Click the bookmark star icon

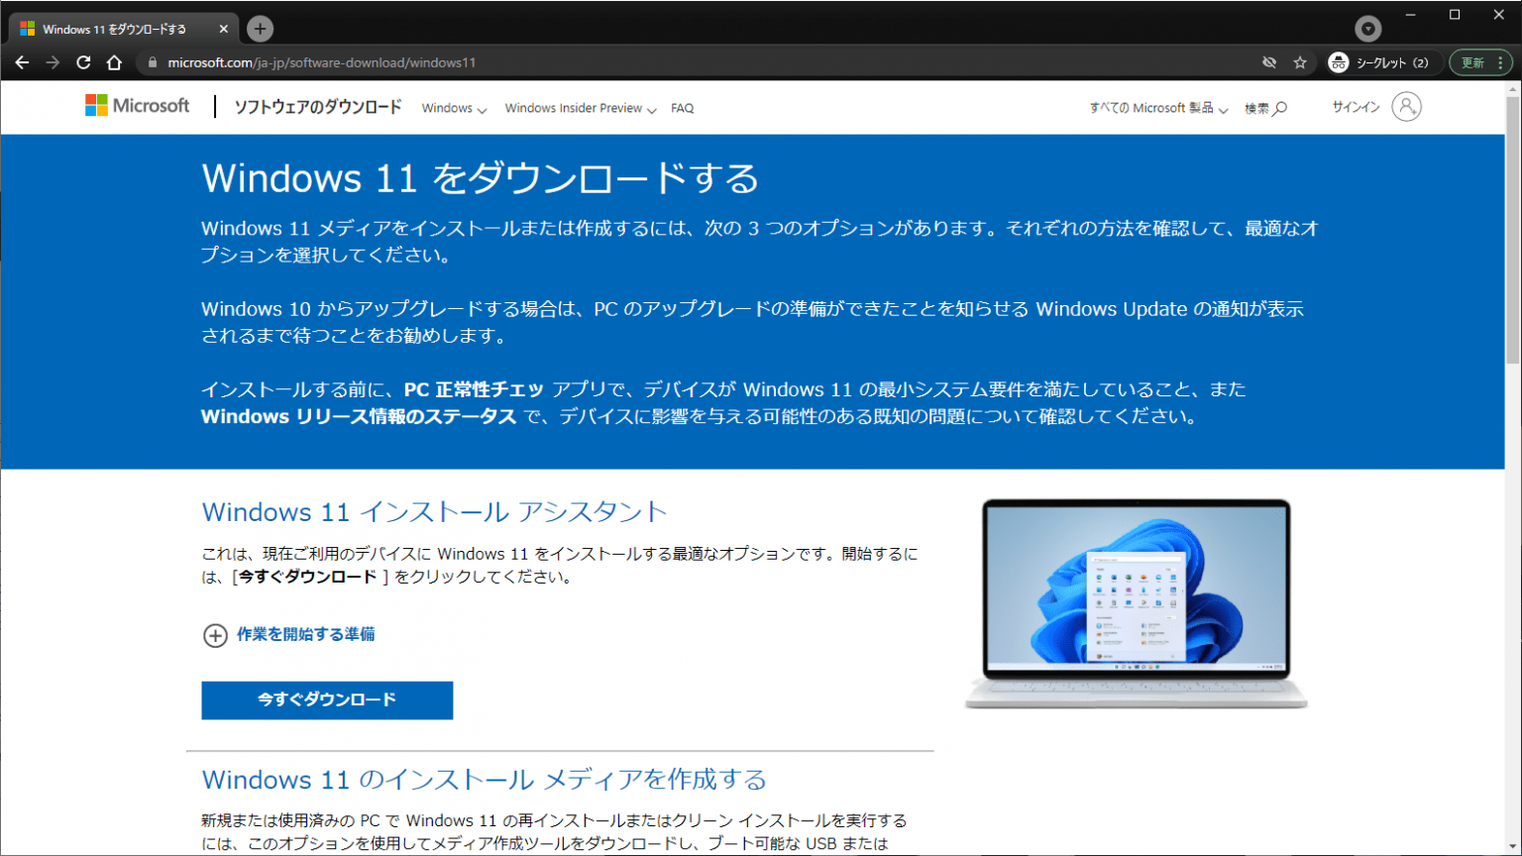coord(1299,61)
